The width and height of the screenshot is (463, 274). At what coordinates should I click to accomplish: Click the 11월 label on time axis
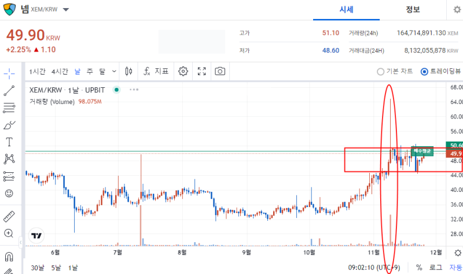click(373, 253)
